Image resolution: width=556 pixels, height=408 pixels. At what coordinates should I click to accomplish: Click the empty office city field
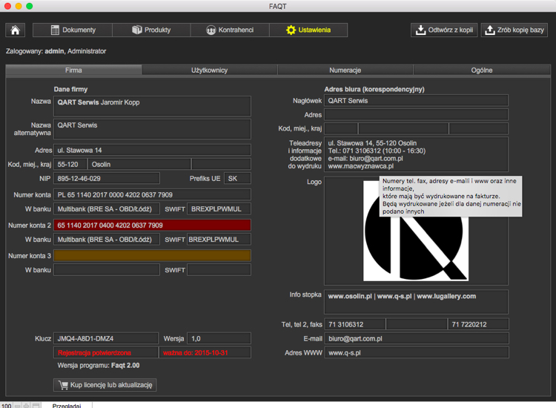pos(403,128)
